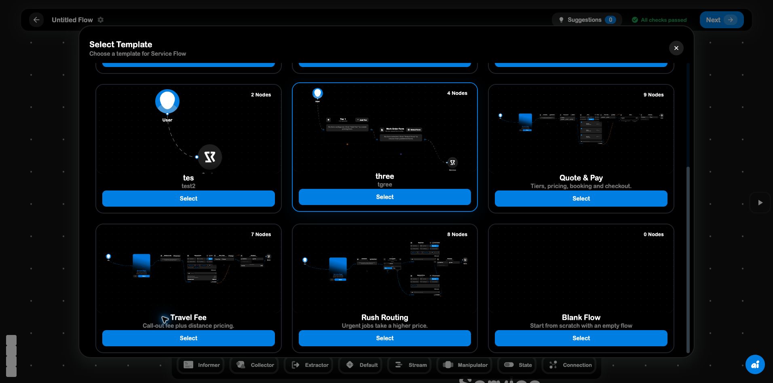773x383 pixels.
Task: Click the tes template preview thumbnail
Action: coord(188,130)
